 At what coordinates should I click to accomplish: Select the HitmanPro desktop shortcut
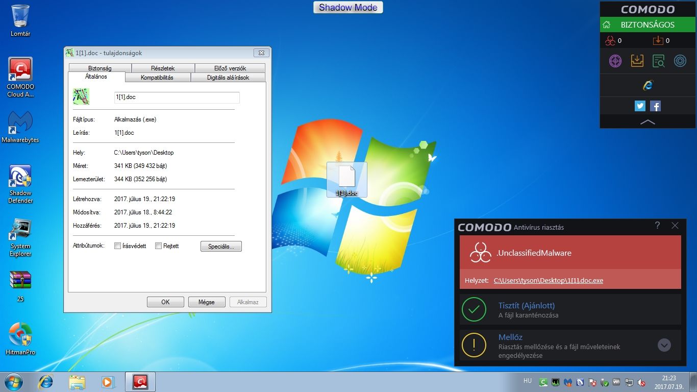coord(20,339)
